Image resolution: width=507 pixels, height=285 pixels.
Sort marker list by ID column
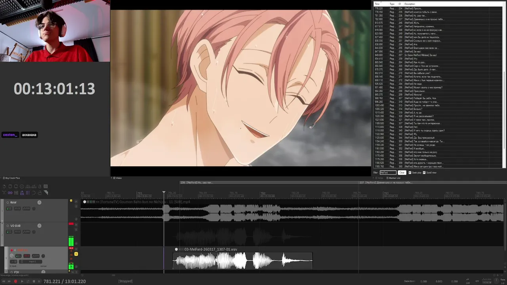[400, 4]
